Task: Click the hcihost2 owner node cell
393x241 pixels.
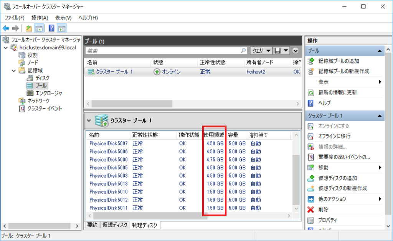Action: click(256, 72)
